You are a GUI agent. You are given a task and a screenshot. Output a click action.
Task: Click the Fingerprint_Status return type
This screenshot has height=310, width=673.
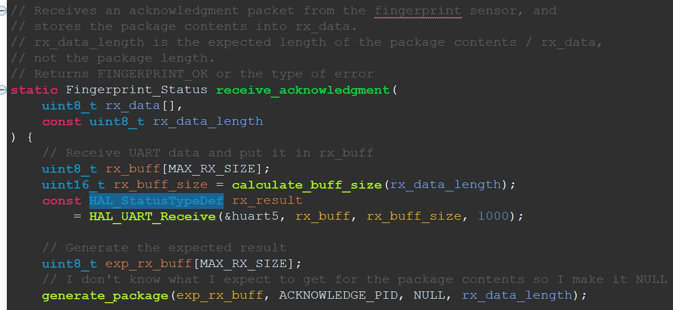[x=136, y=90]
